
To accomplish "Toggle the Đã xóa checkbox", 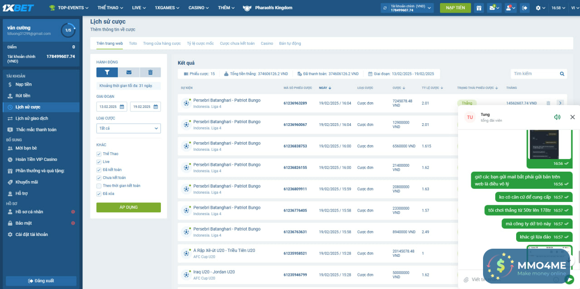I will click(99, 194).
